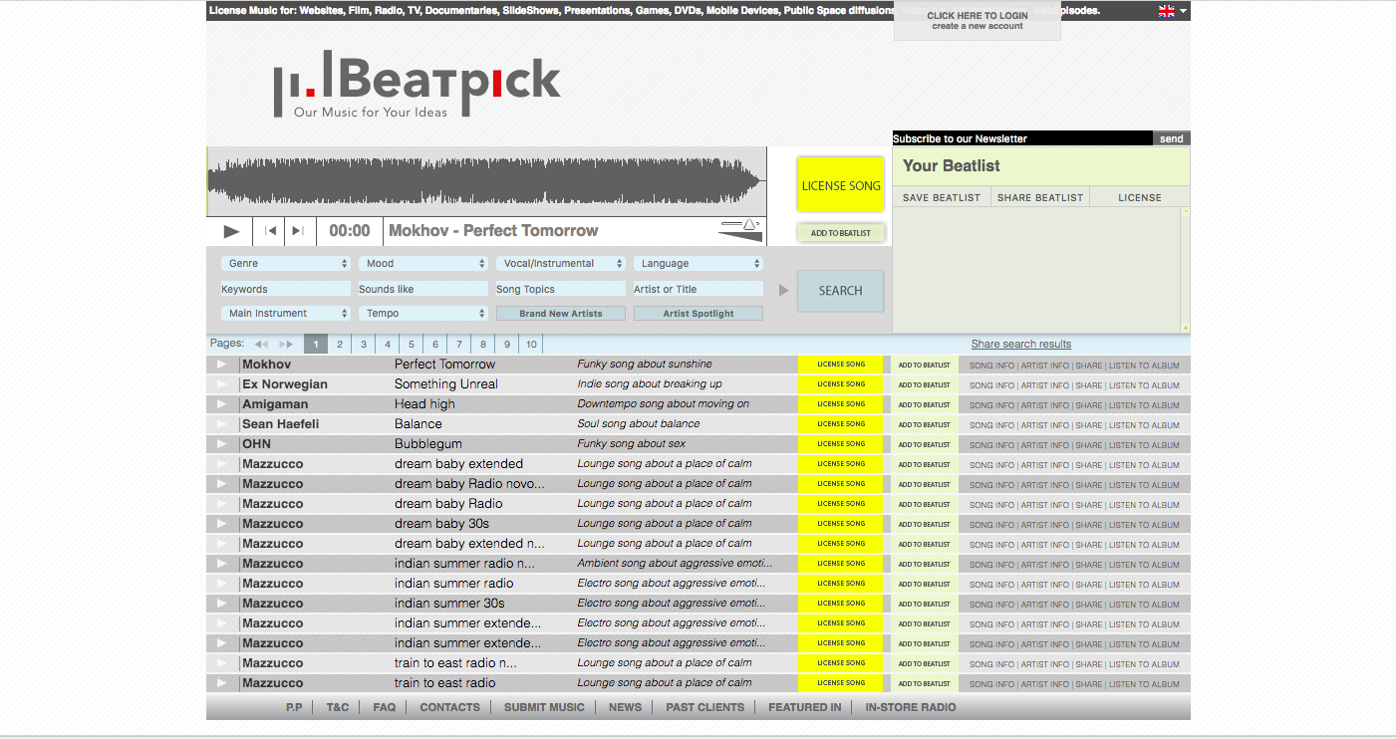Select SHARE BEATLIST tab
1396x739 pixels.
1040,197
